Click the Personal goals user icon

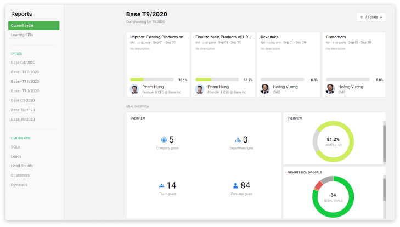(235, 186)
